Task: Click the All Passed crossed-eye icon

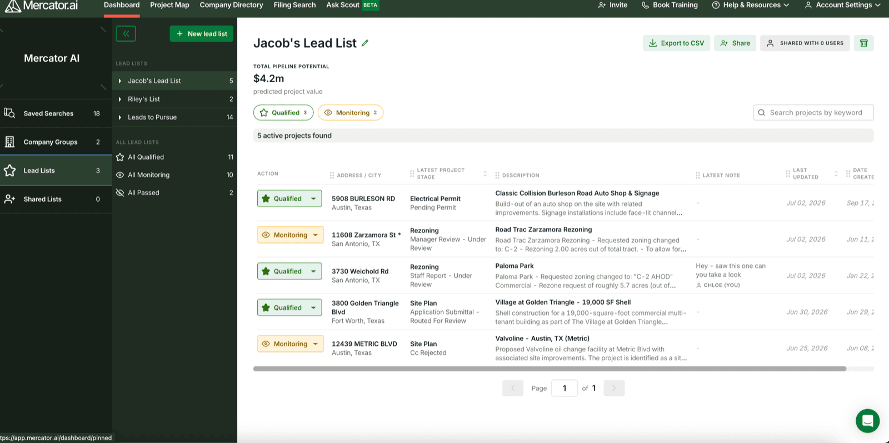Action: point(120,193)
